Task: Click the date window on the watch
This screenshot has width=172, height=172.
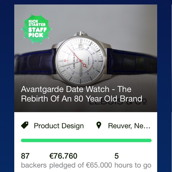Action: (x=80, y=46)
